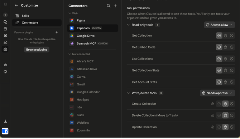Click the Canva logo icon
The image size is (240, 139).
[72, 77]
